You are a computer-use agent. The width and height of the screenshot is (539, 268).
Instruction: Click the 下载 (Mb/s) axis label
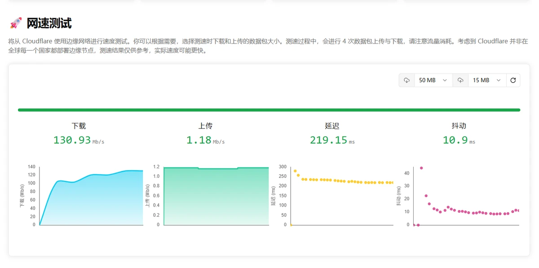point(22,196)
